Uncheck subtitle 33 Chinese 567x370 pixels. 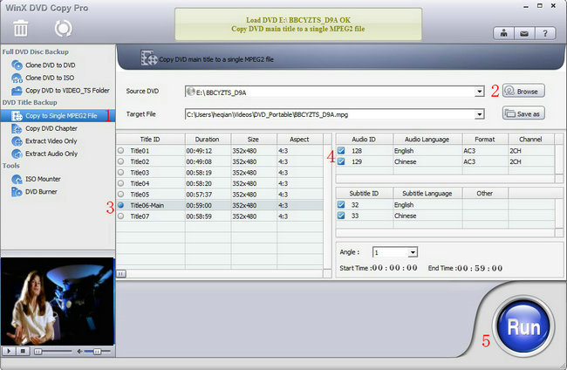click(x=341, y=216)
